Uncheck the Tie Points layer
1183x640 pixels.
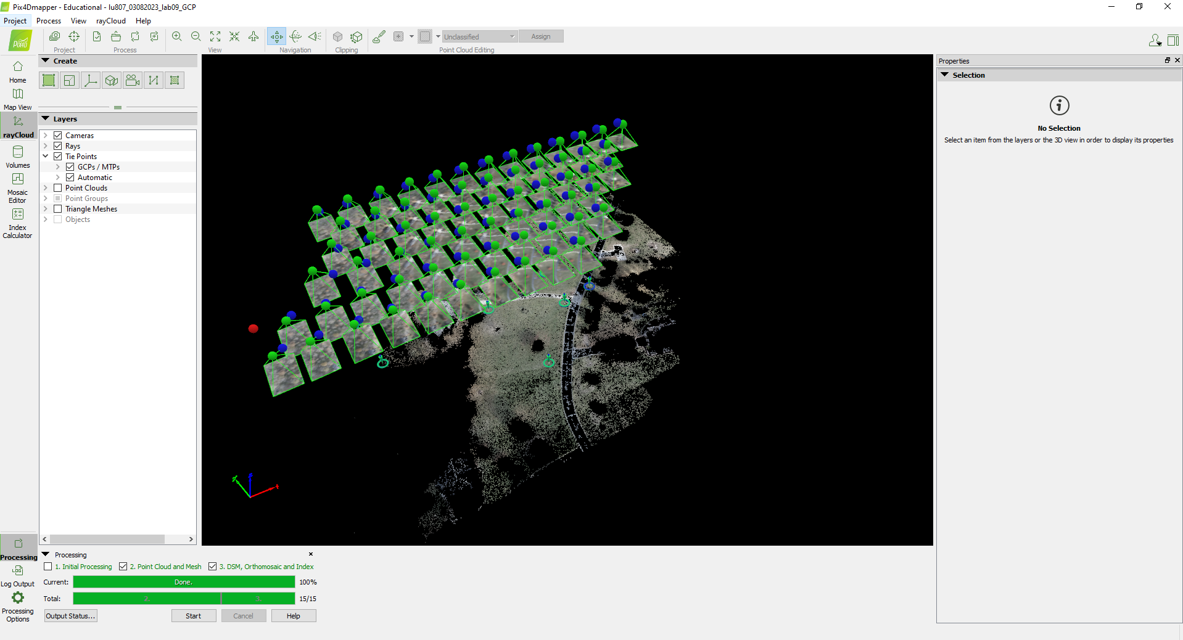click(x=58, y=157)
